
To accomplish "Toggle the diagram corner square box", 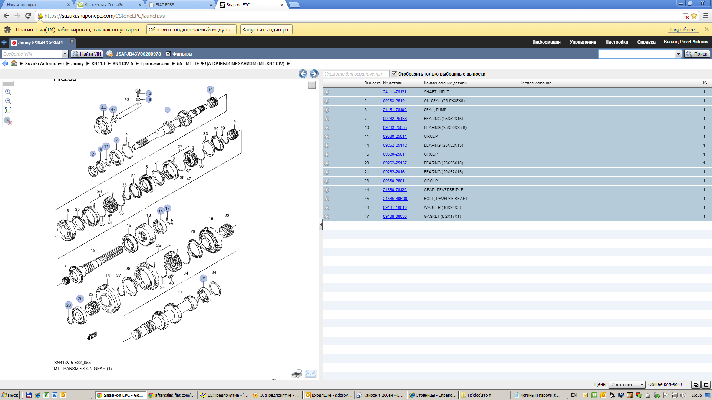I will (x=312, y=85).
